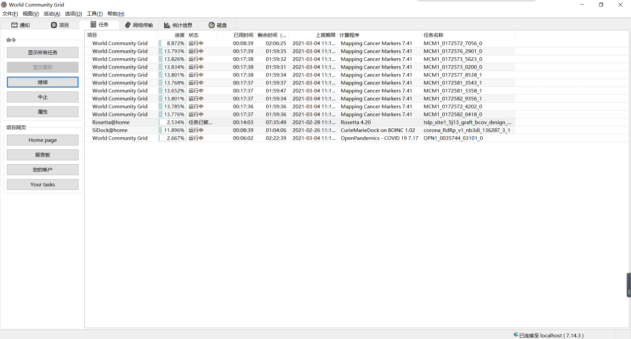Image resolution: width=631 pixels, height=339 pixels.
Task: Click the OpenPandemics - COVID 19 7.17 cell
Action: [379, 138]
